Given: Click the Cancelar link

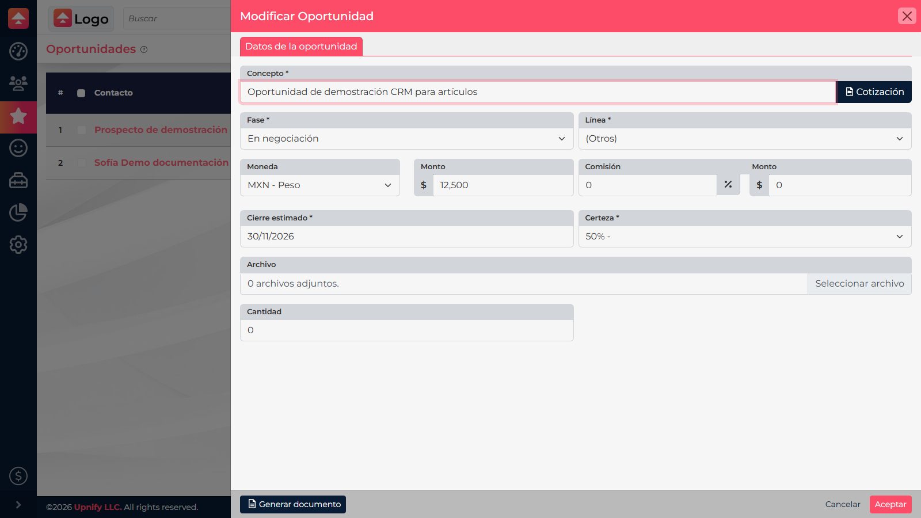Looking at the screenshot, I should coord(843,504).
